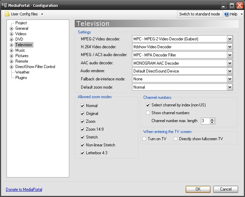Click the MediaPortal app icon in title bar
Viewport: 245px width, 197px height.
(x=4, y=5)
